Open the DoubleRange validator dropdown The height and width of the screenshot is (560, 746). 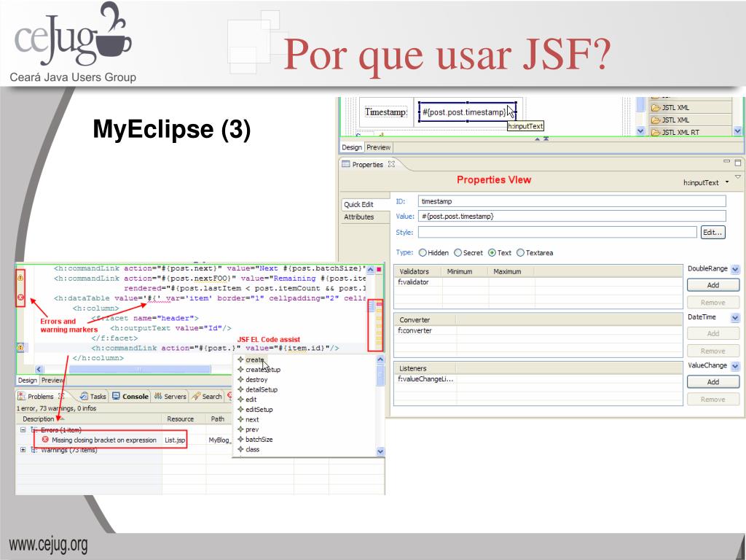pyautogui.click(x=735, y=269)
